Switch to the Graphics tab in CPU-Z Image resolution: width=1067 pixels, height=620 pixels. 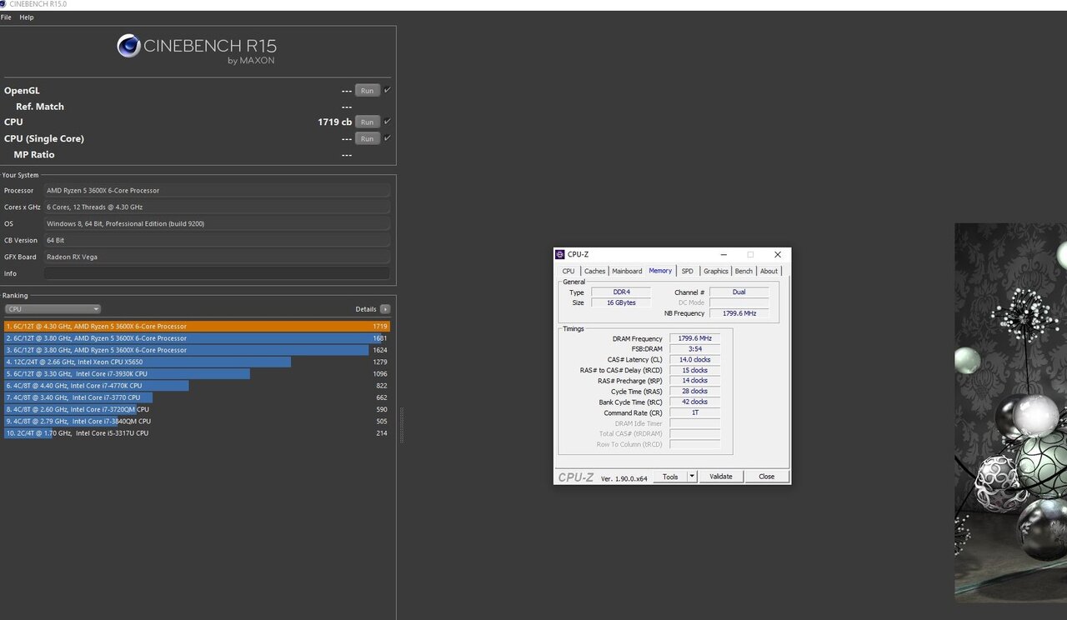[x=715, y=271]
